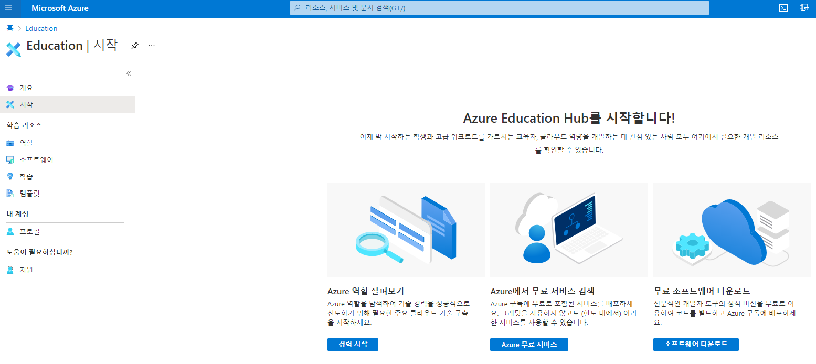This screenshot has height=364, width=816.
Task: Click the support person icon for 지원
Action: [10, 270]
